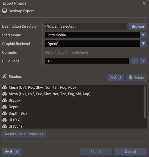Cancel the export dialog
Image resolution: width=149 pixels, height=157 pixels.
pyautogui.click(x=131, y=152)
